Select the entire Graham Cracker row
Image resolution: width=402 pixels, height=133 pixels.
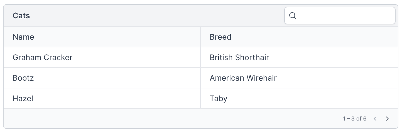tap(201, 57)
